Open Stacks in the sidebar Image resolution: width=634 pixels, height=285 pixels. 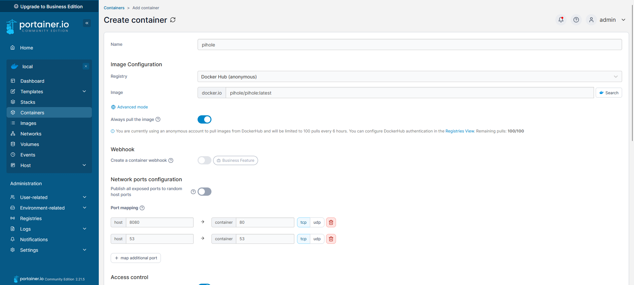coord(28,102)
